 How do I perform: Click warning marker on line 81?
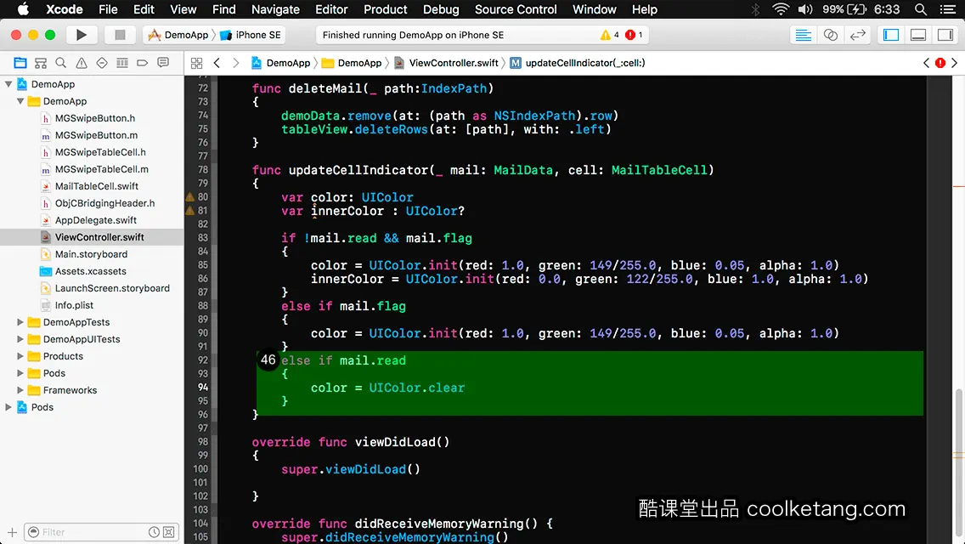(x=190, y=211)
